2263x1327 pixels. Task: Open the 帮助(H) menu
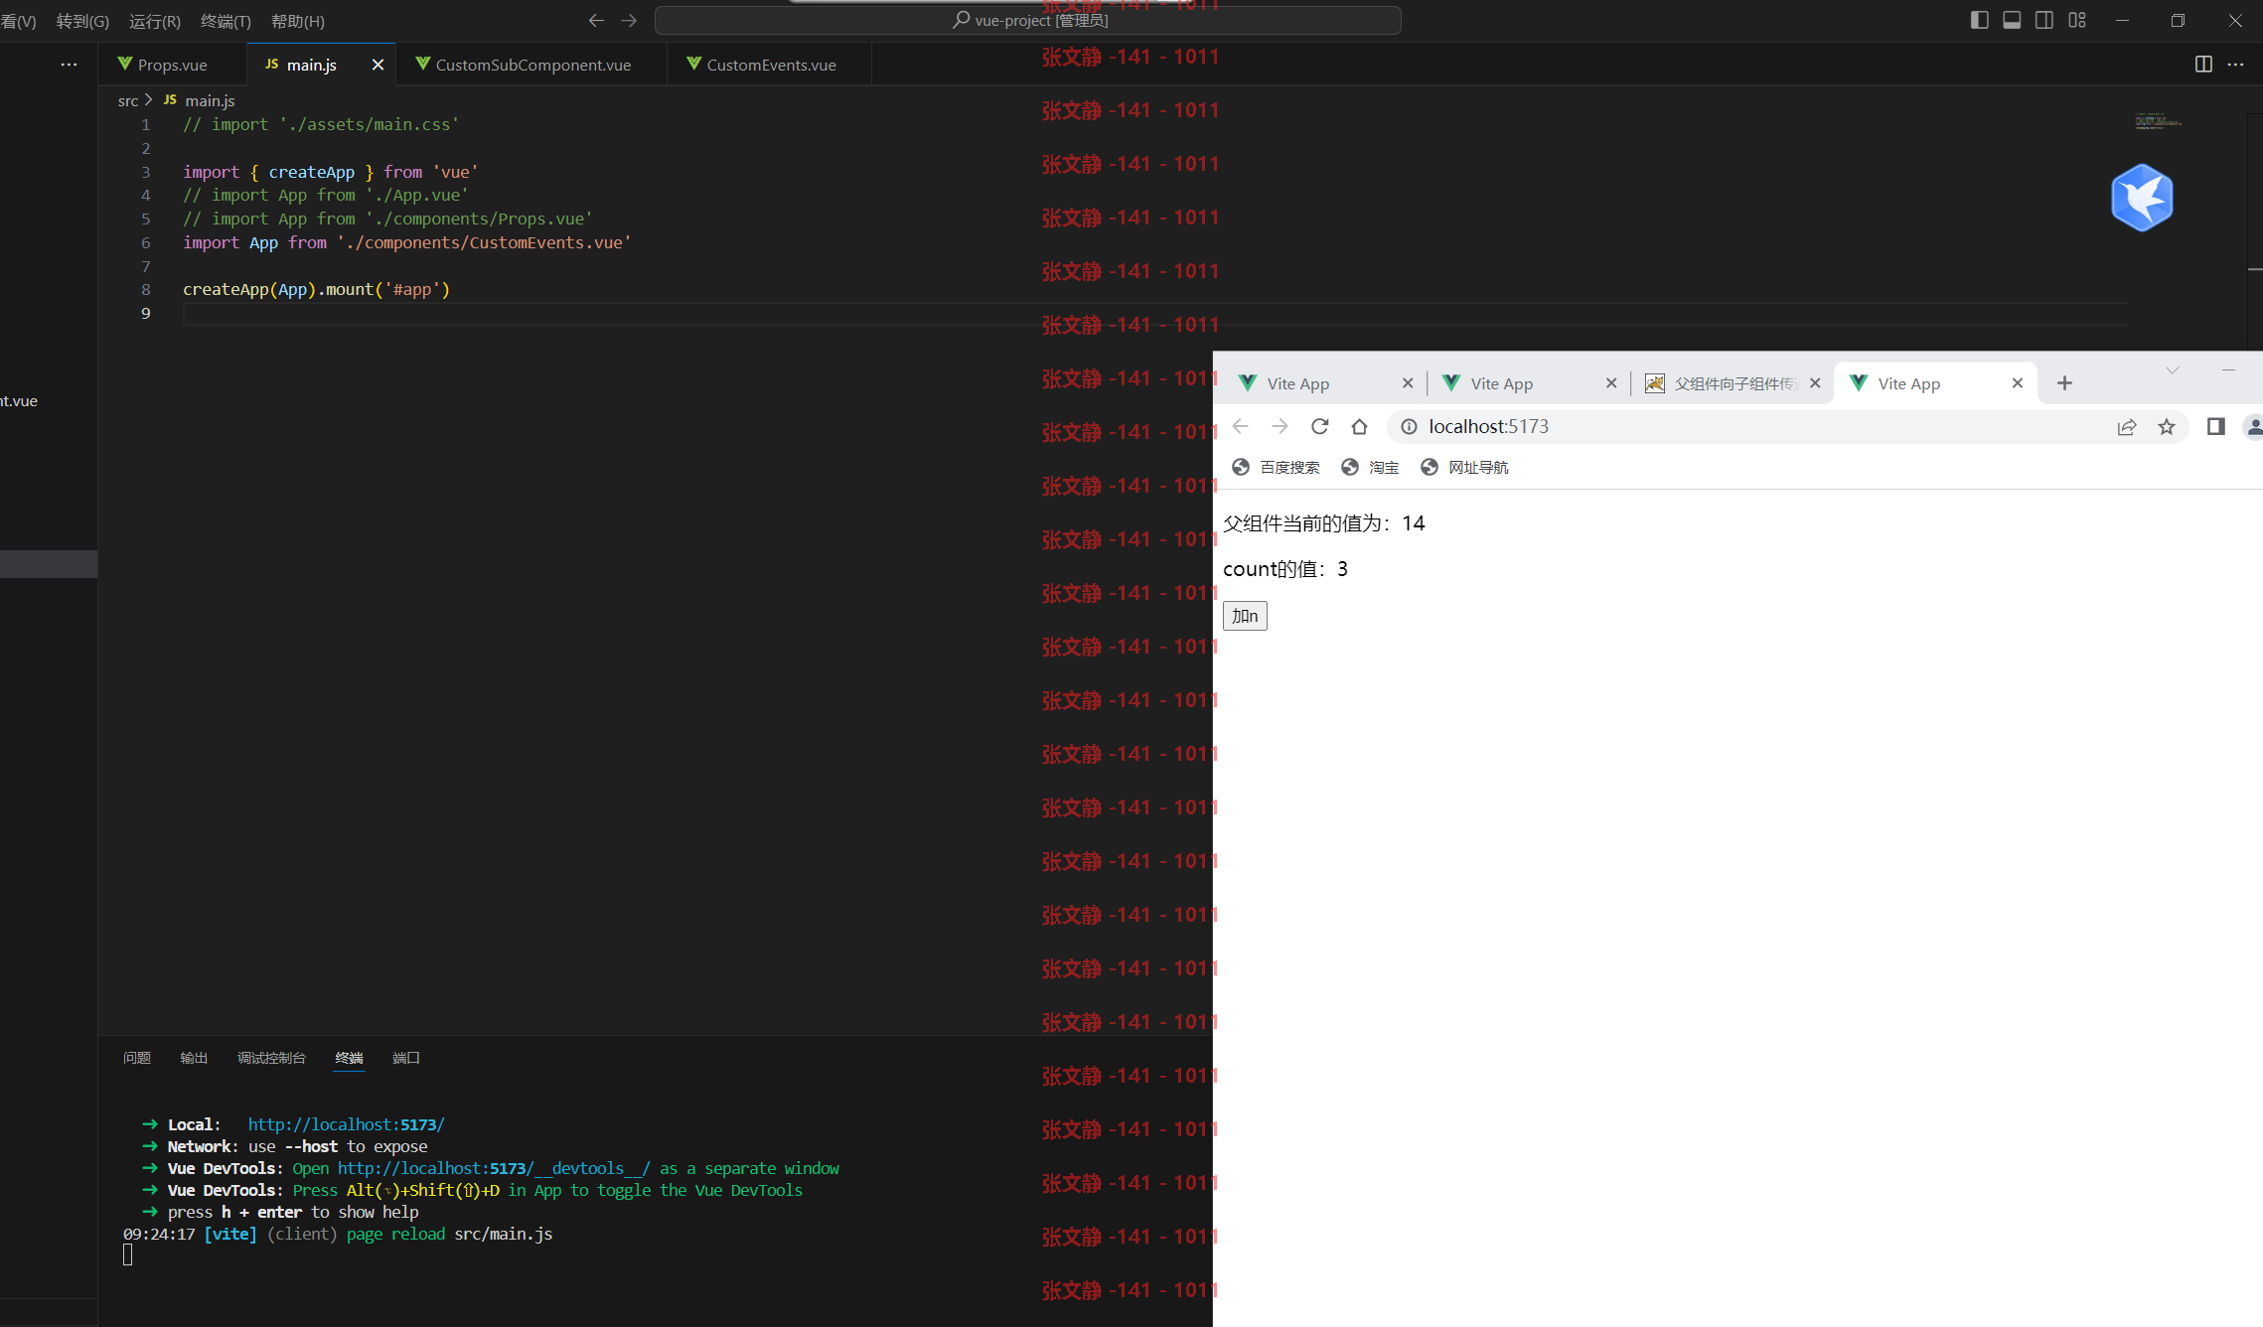[x=298, y=21]
